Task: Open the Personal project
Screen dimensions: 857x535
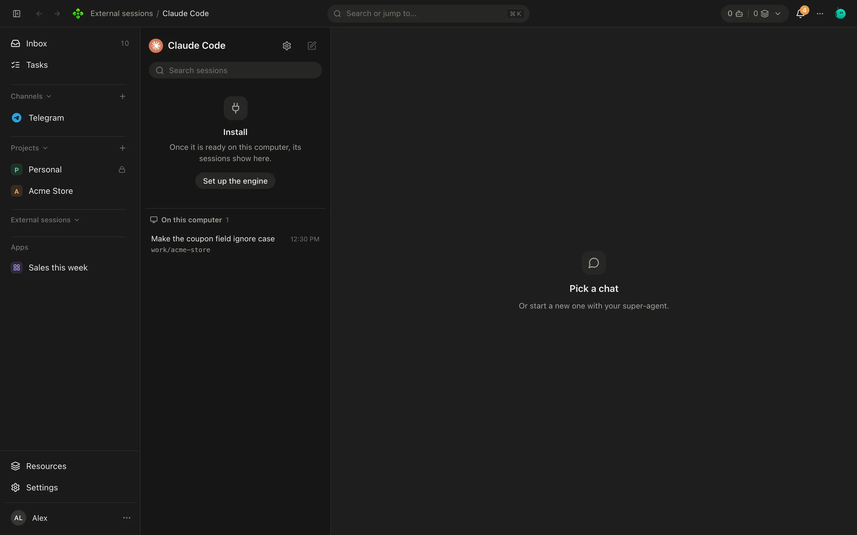Action: 70,169
